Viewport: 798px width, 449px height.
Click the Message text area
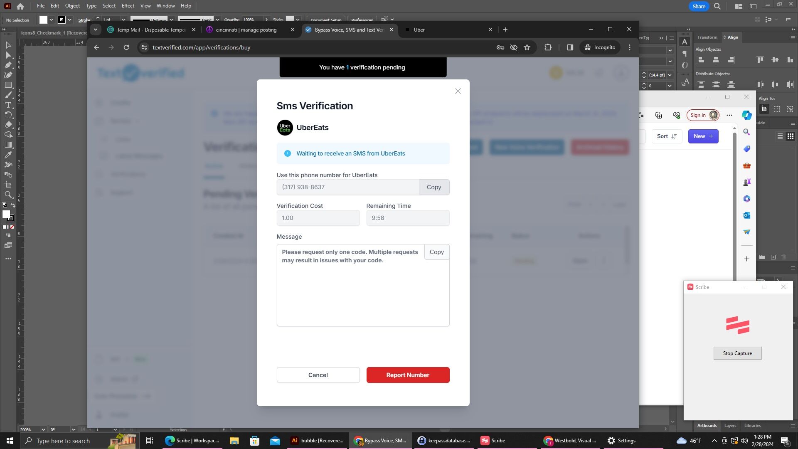pyautogui.click(x=363, y=285)
